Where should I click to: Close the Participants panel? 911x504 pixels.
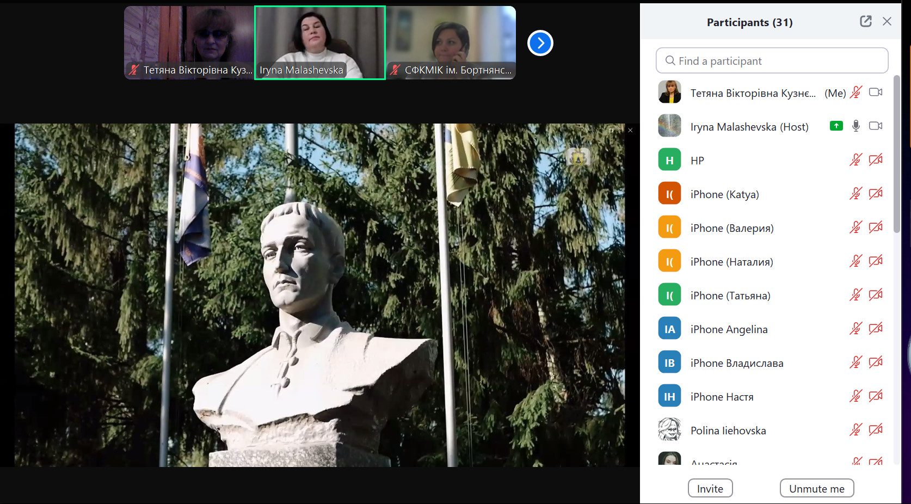887,21
